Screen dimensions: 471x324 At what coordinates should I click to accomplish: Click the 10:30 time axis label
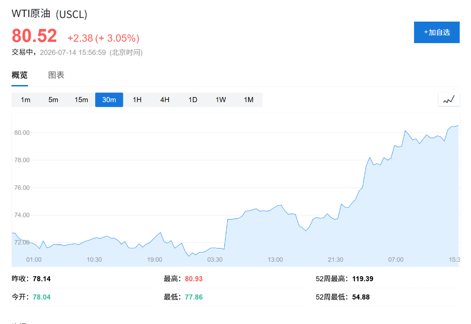(x=94, y=260)
